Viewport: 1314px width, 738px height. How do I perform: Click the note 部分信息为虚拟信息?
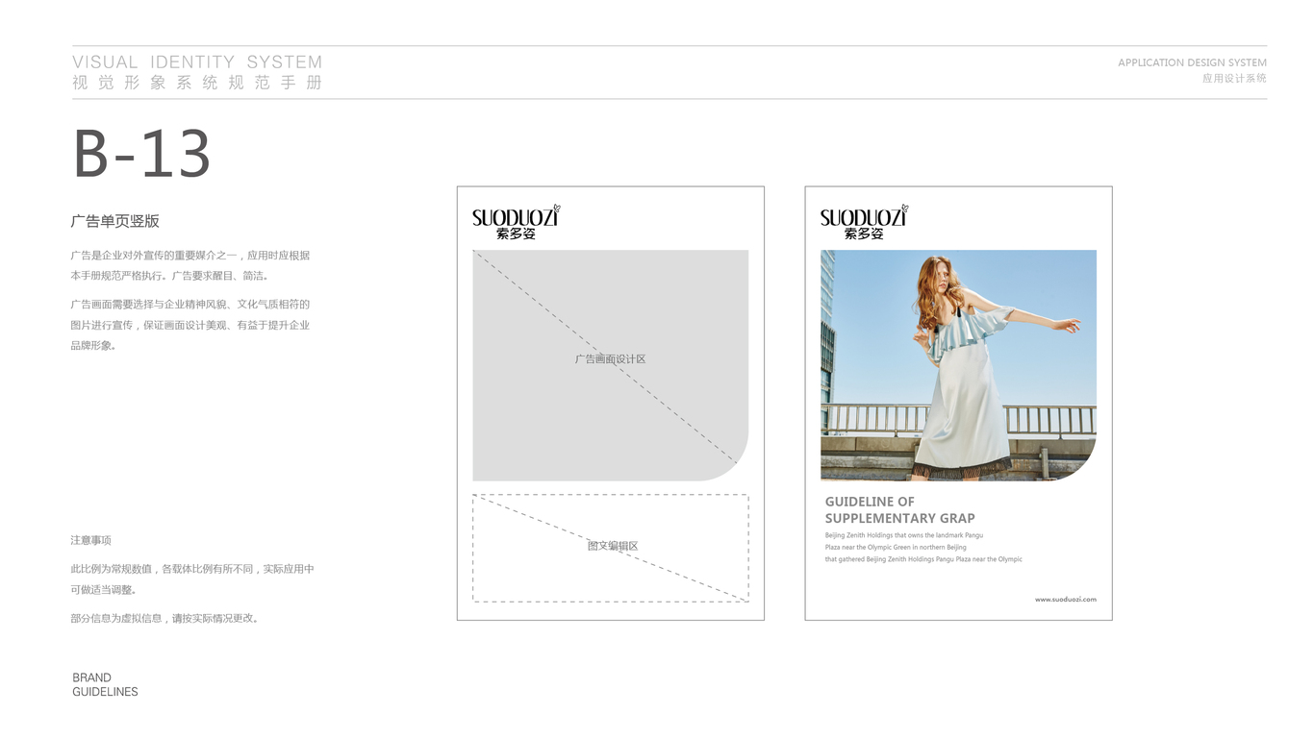click(x=164, y=619)
